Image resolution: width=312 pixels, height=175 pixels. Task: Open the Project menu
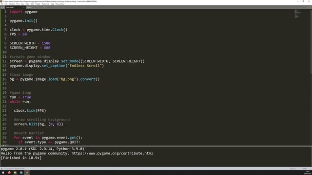38,4
